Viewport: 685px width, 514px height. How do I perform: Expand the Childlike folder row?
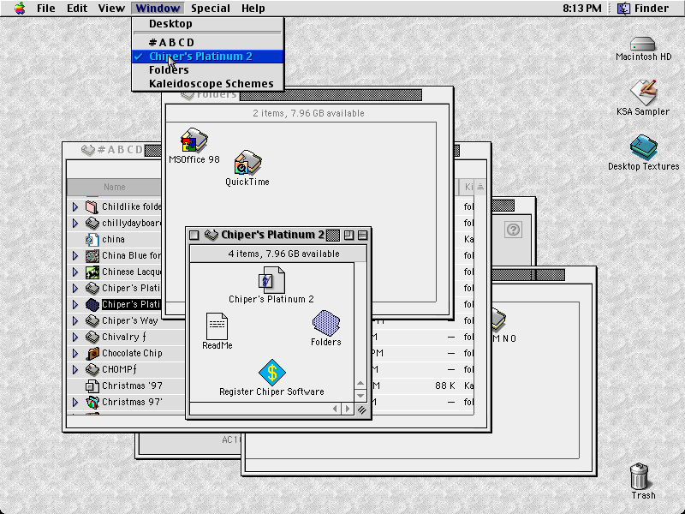tap(75, 206)
